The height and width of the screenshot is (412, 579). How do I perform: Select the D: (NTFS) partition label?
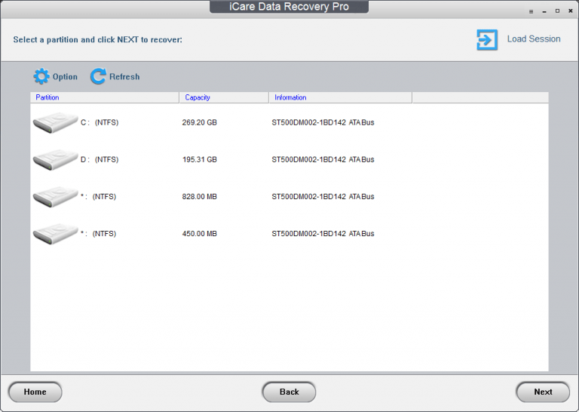pos(100,159)
